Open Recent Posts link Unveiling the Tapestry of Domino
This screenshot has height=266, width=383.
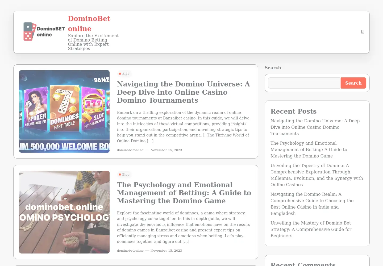click(317, 175)
